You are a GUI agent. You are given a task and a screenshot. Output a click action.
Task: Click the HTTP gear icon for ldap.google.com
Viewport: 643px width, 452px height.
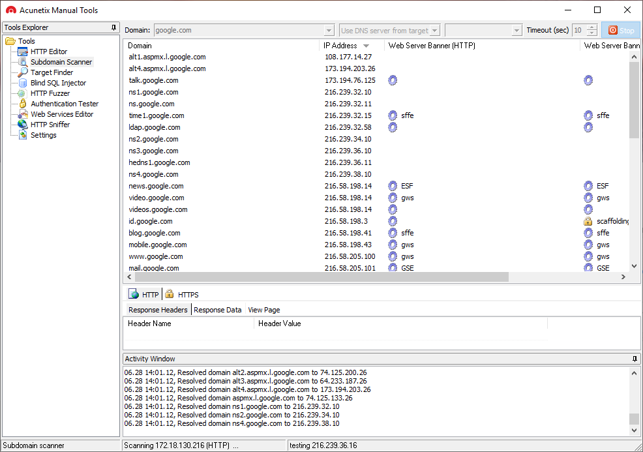point(393,127)
